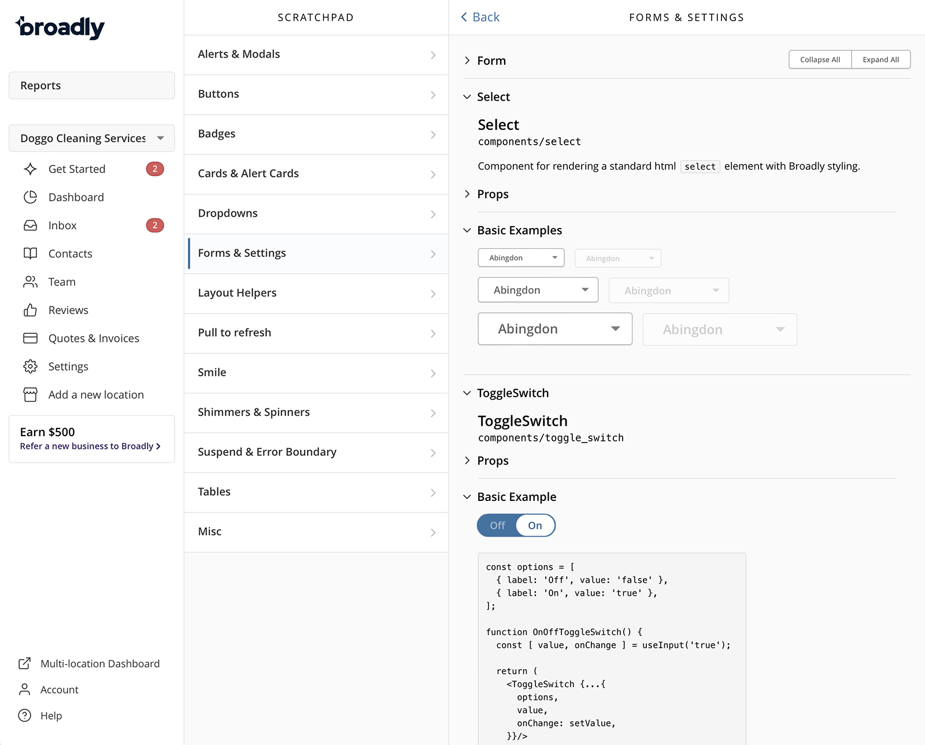Collapse the Basic Example section
The width and height of the screenshot is (925, 745).
[510, 497]
